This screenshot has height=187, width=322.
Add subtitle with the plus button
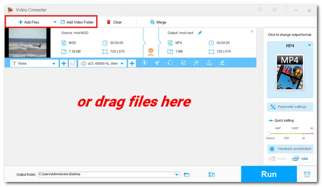63,63
